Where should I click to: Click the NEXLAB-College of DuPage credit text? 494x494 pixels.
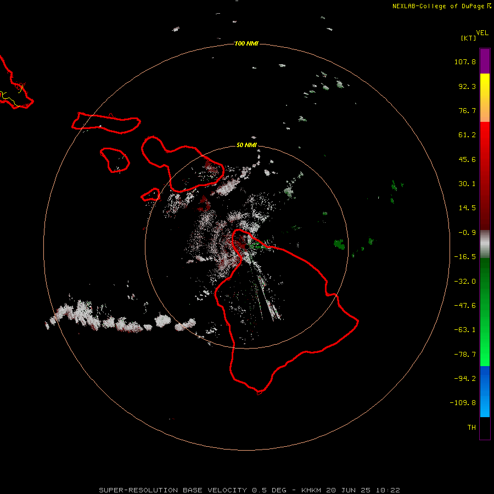[441, 6]
